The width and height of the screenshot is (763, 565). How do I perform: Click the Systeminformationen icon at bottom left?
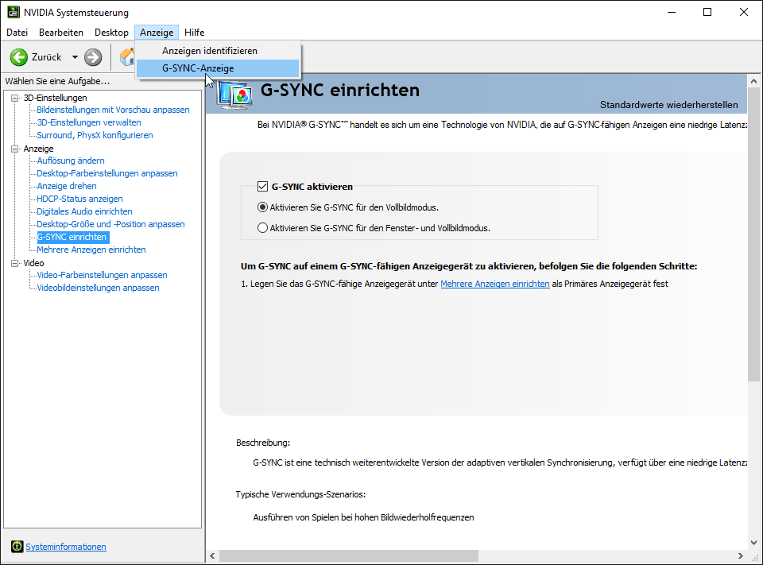17,547
